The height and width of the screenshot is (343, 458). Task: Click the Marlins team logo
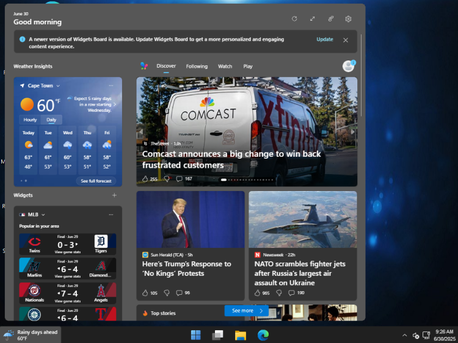point(34,266)
